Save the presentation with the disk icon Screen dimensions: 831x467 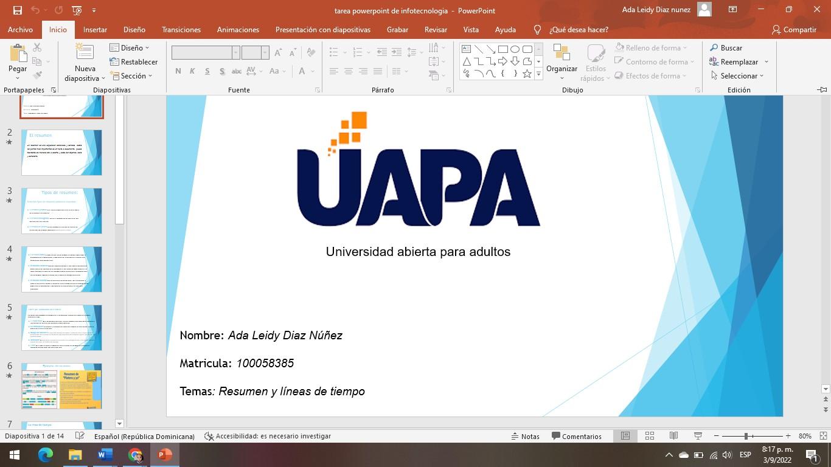coord(17,10)
